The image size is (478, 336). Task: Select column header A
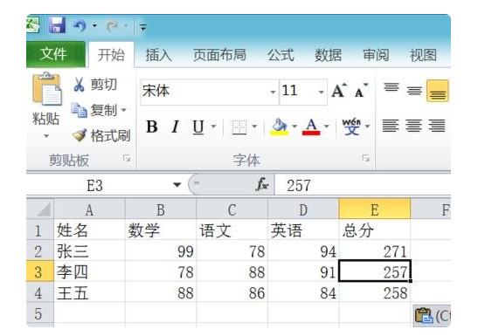(90, 209)
